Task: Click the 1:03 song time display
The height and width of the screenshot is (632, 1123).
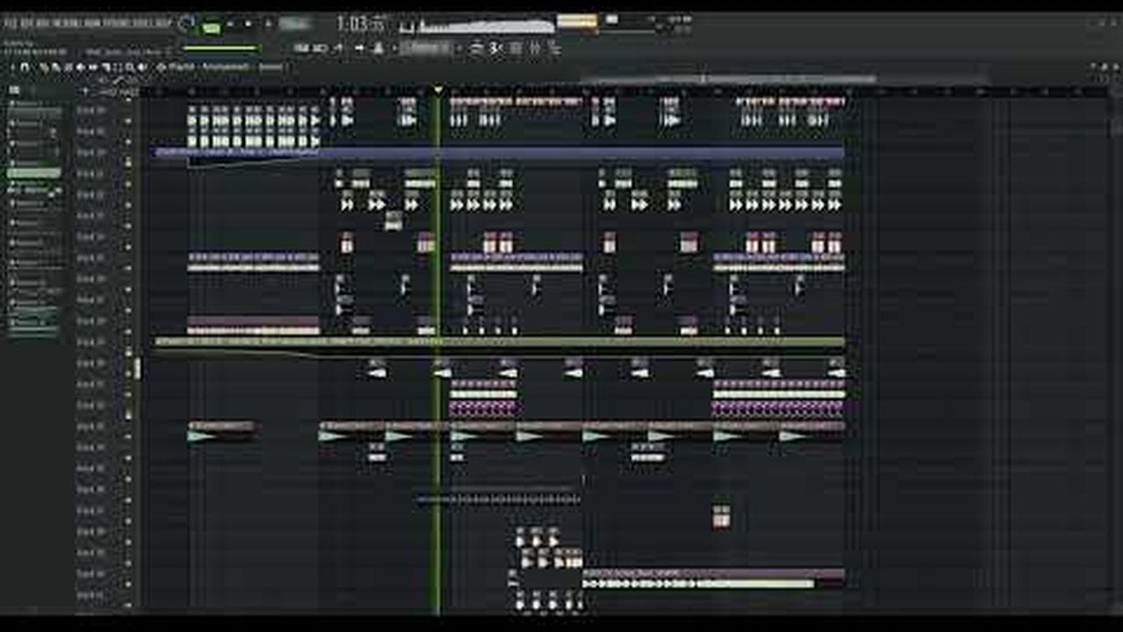Action: click(361, 24)
